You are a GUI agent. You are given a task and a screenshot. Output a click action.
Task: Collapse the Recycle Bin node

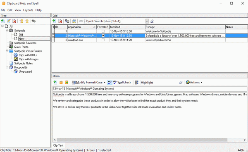[x=7, y=67]
